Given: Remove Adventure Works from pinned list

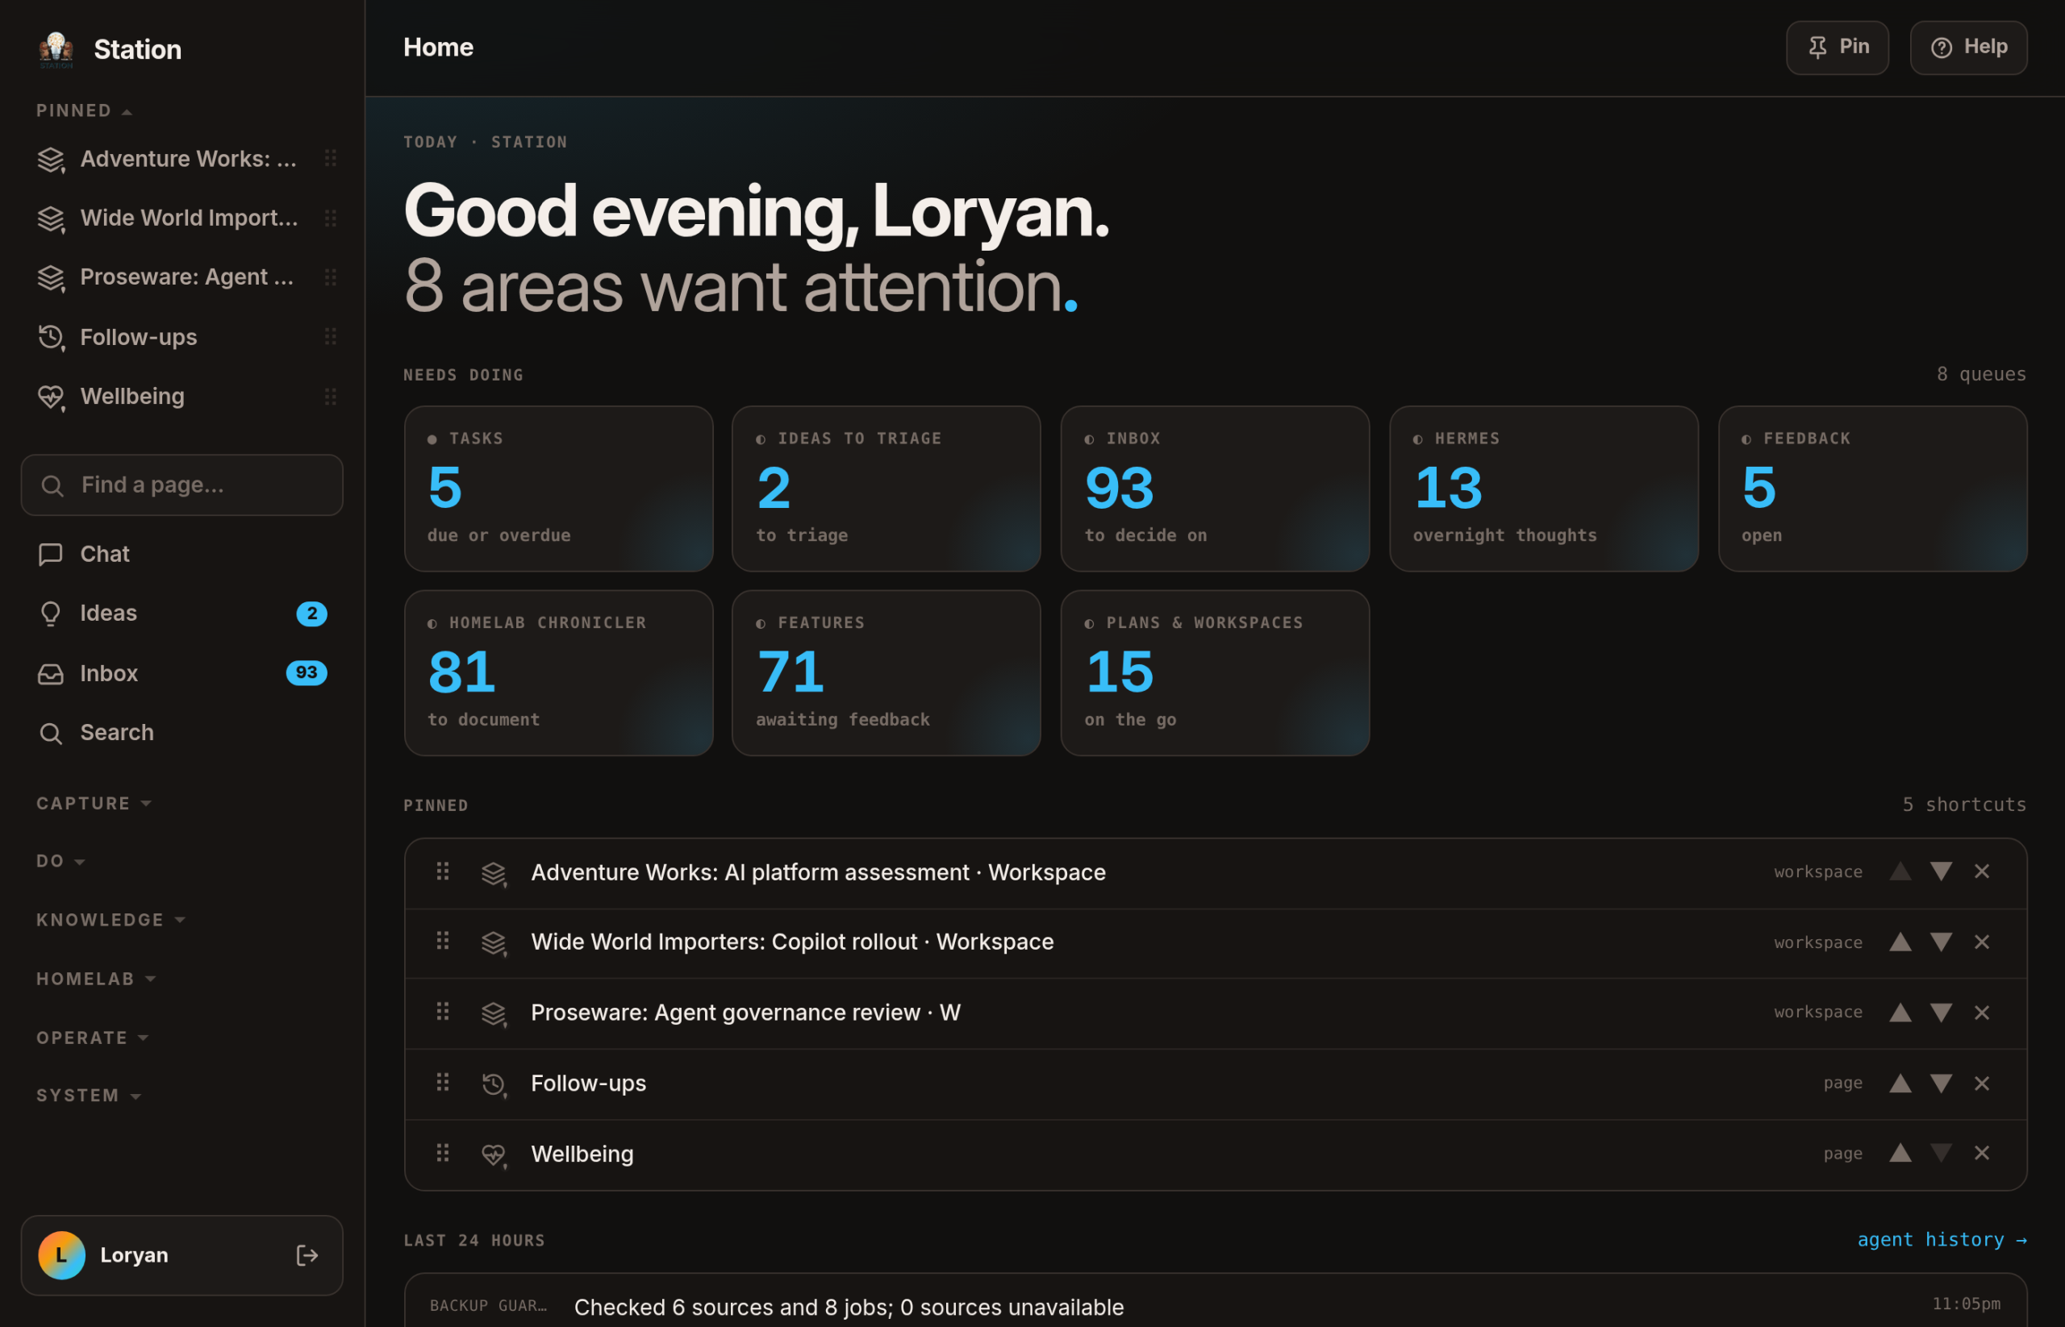Looking at the screenshot, I should (x=1981, y=872).
